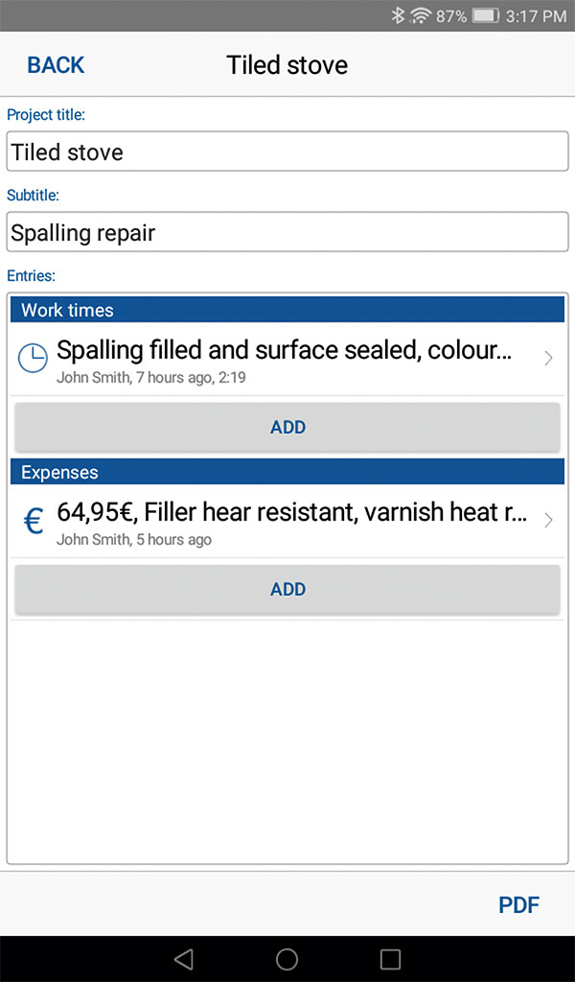
Task: Select the Expenses section header
Action: click(287, 472)
